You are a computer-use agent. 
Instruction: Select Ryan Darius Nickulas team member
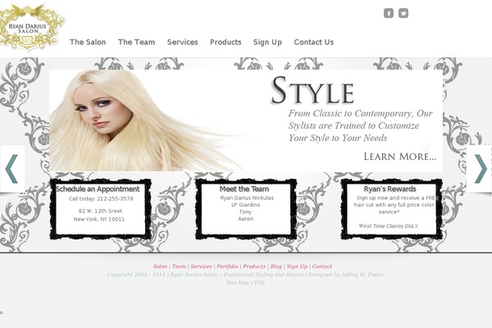click(x=247, y=198)
